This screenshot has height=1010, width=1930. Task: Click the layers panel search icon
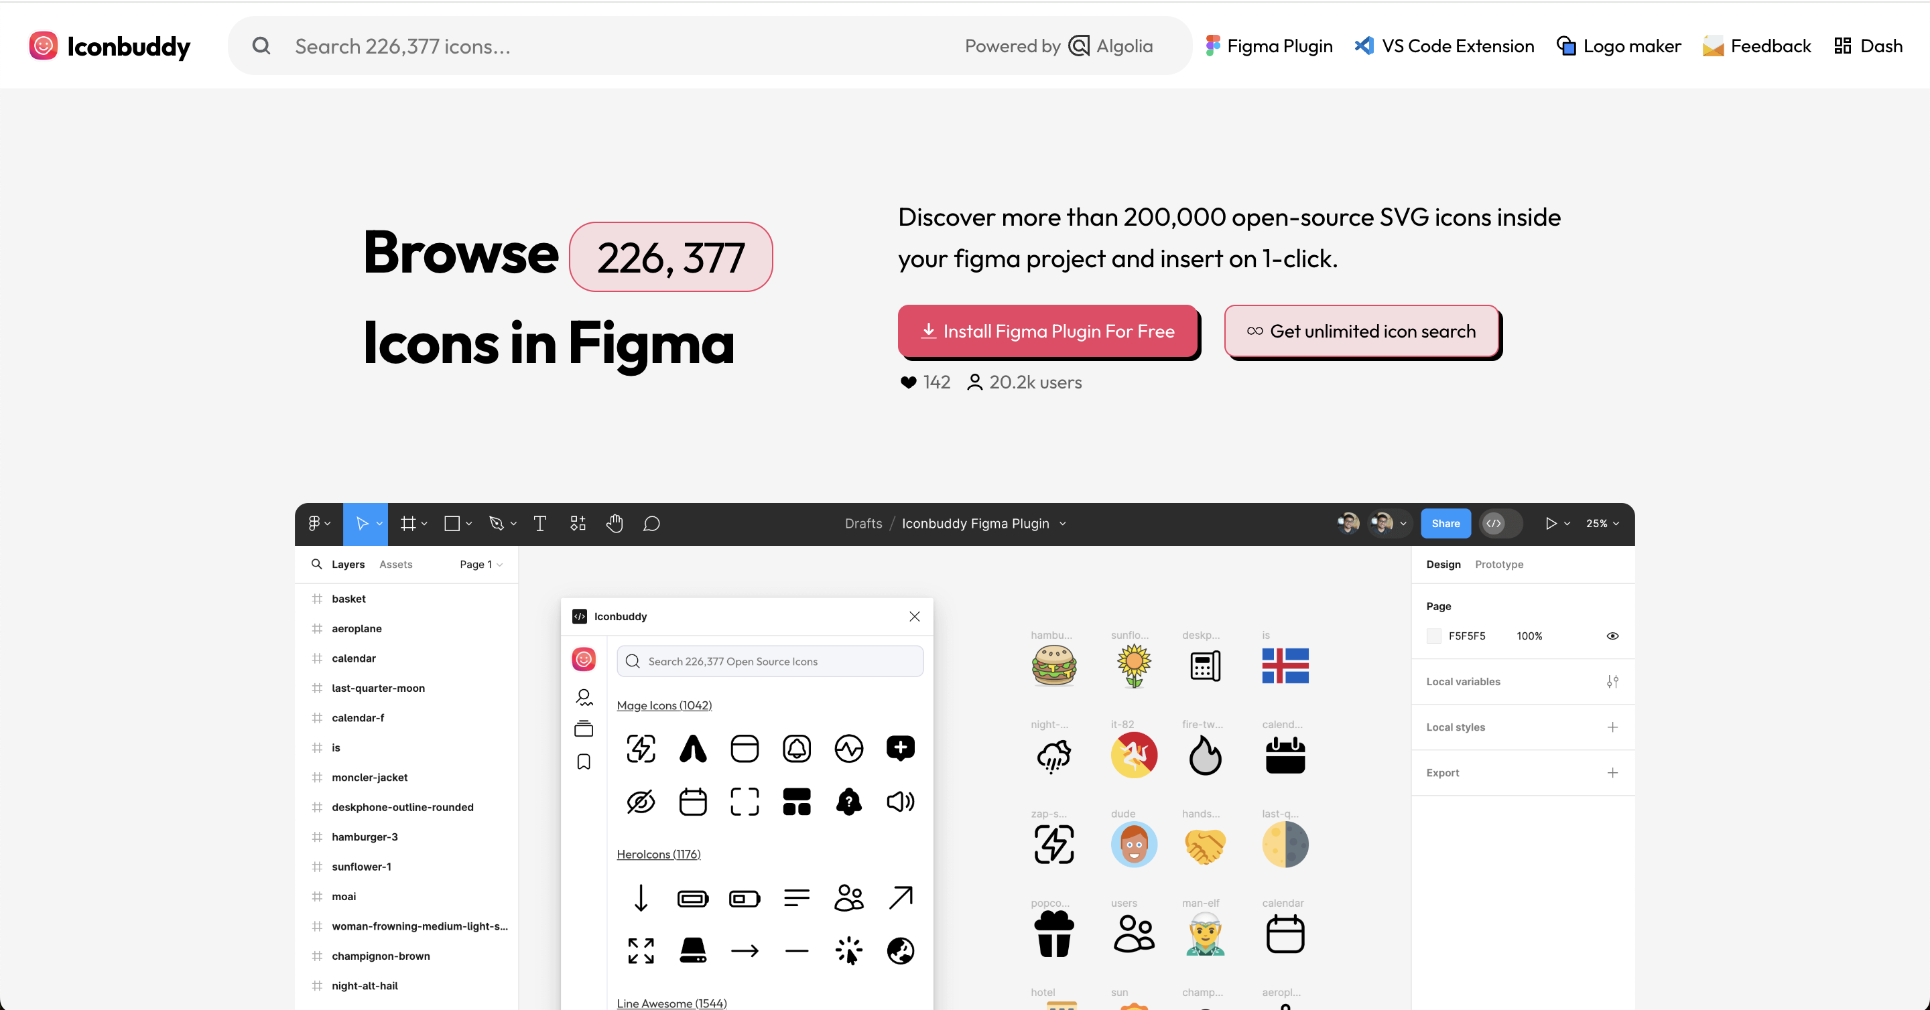click(316, 564)
